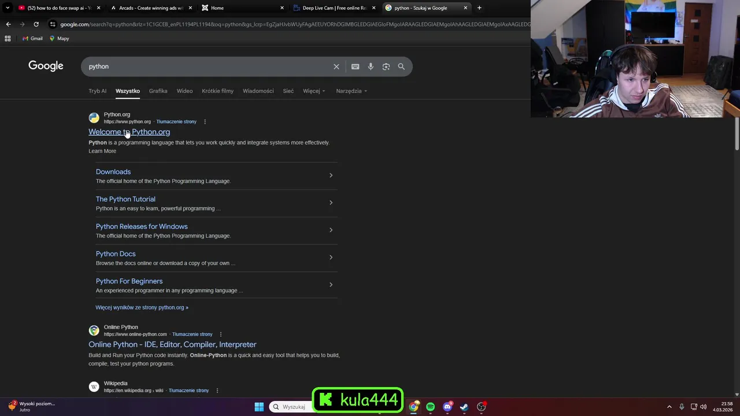Open more options for Python.org result
This screenshot has height=416, width=740.
pyautogui.click(x=205, y=122)
